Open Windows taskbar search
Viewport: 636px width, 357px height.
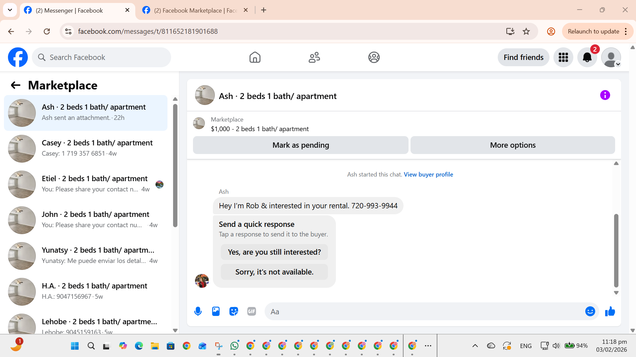tap(91, 346)
